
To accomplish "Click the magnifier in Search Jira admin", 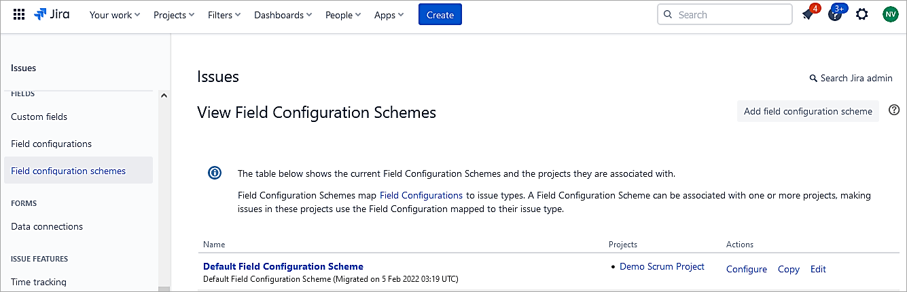I will (x=813, y=79).
